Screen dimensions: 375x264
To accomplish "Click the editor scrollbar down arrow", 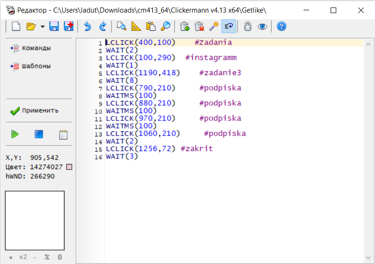I will [368, 258].
